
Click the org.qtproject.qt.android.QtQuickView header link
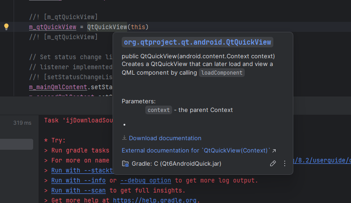(198, 42)
